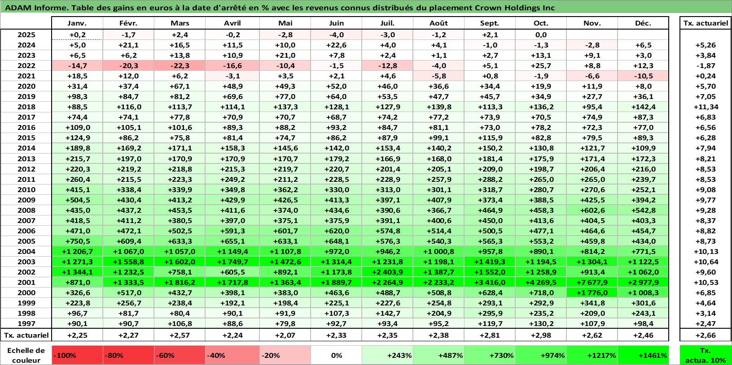Click the 'Févr.' column header
732x365 pixels.
click(x=128, y=23)
